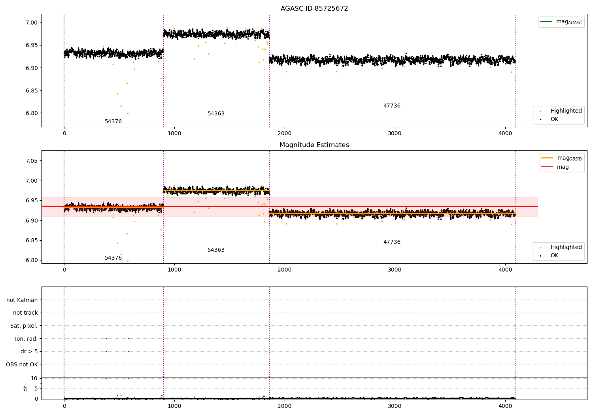Click the 'OBS not OK' axis label

22,364
